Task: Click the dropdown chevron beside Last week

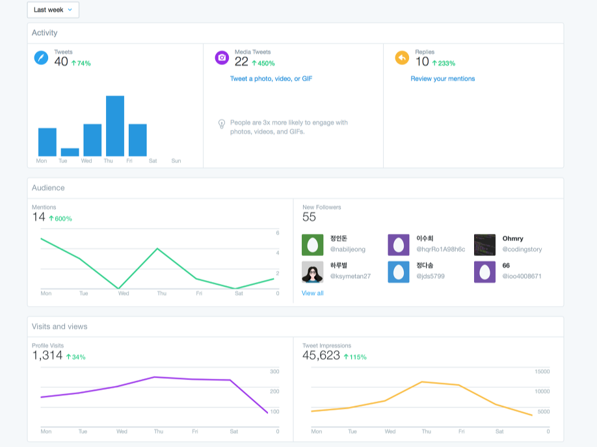Action: (x=70, y=10)
